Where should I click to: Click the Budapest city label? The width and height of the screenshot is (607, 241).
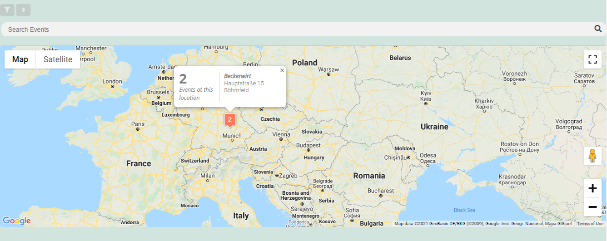click(x=308, y=145)
